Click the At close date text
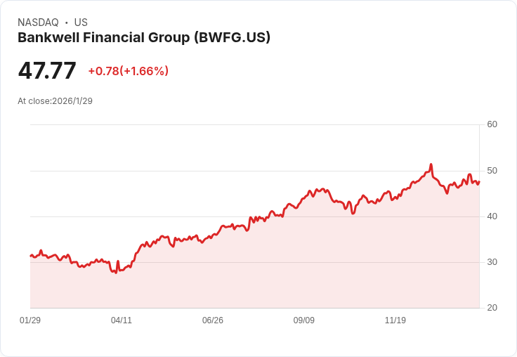The image size is (517, 357). click(x=55, y=100)
